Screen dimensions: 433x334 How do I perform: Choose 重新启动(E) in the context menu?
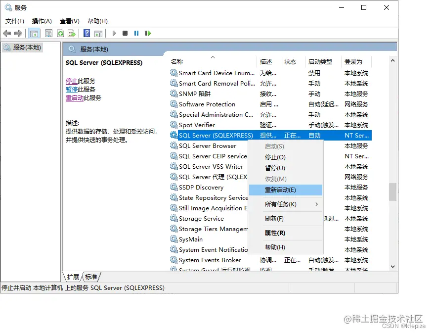(x=286, y=190)
